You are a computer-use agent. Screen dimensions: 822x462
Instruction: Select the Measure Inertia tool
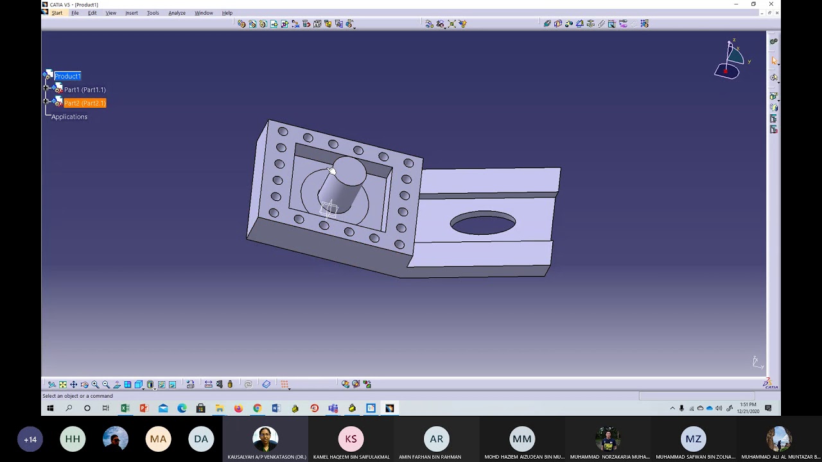coord(230,384)
